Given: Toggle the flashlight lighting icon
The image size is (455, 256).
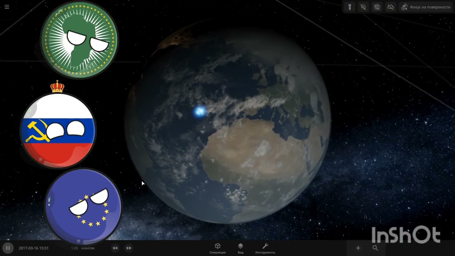Looking at the screenshot, I should click(x=350, y=7).
